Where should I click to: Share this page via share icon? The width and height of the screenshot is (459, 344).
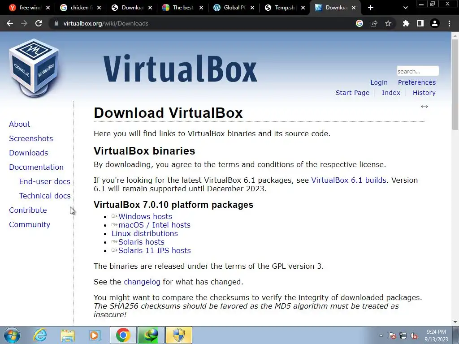click(374, 23)
